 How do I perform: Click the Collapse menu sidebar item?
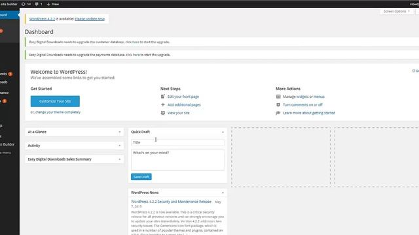coord(6,153)
